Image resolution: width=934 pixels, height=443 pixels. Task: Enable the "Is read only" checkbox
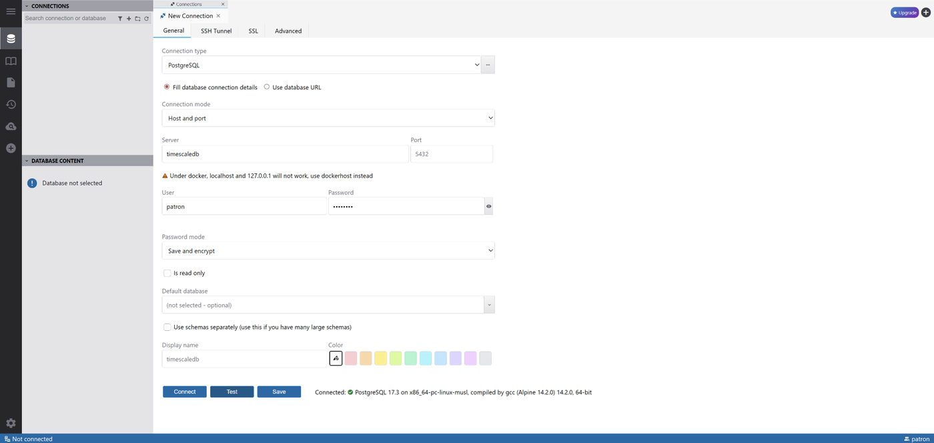pyautogui.click(x=167, y=273)
